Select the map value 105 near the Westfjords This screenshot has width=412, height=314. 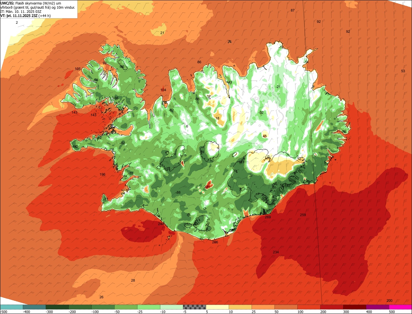click(78, 69)
